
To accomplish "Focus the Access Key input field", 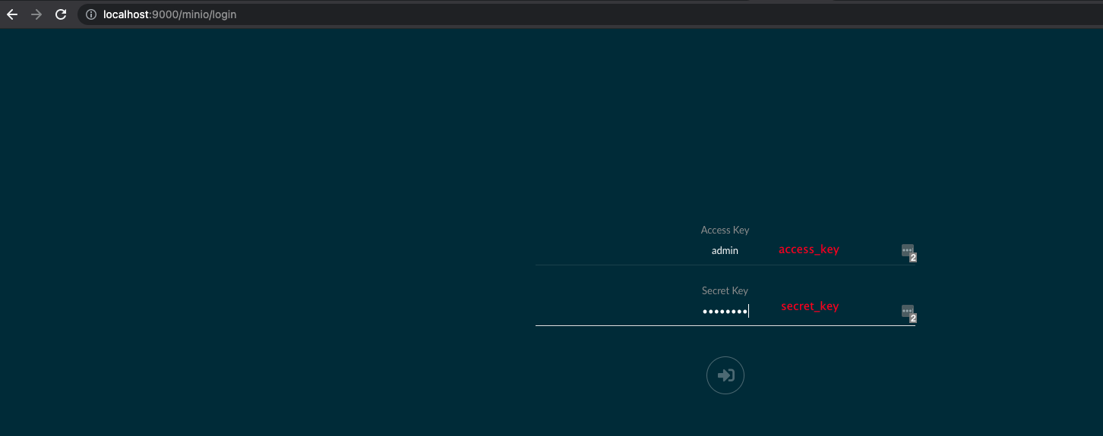I will [x=725, y=250].
